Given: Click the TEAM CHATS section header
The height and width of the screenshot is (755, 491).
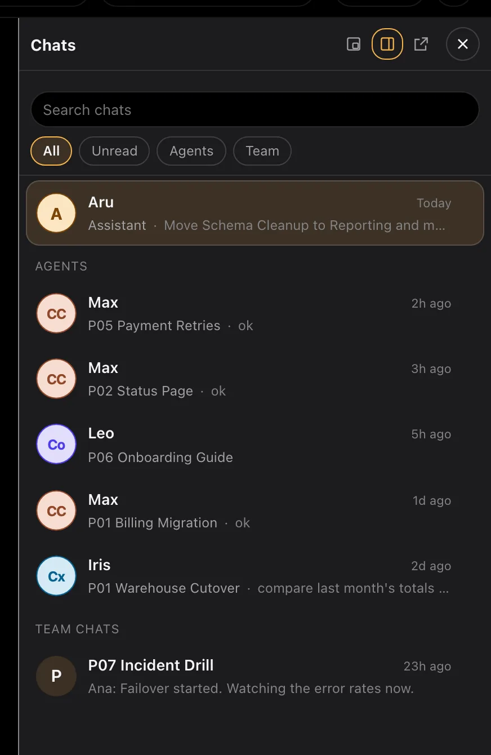Looking at the screenshot, I should coord(77,629).
